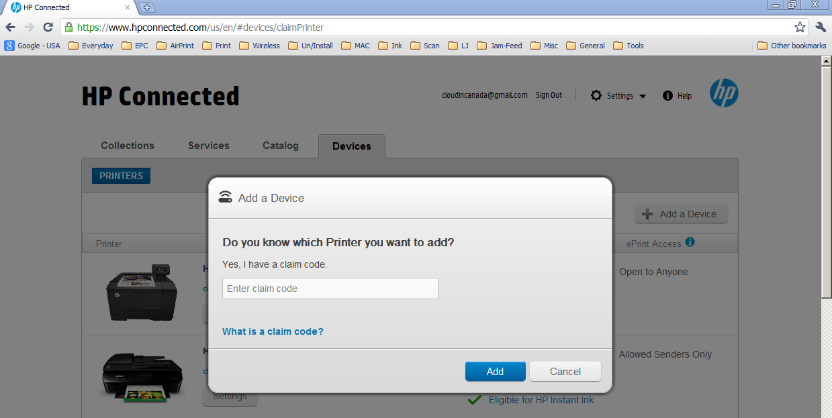Switch to the Collections tab
The width and height of the screenshot is (832, 418).
point(128,146)
